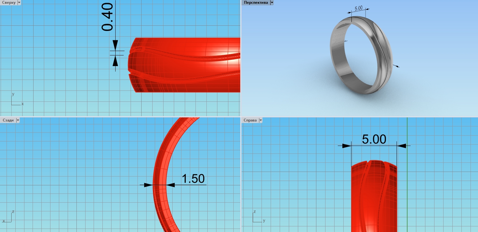Select the 0.40 dimension text

[107, 17]
